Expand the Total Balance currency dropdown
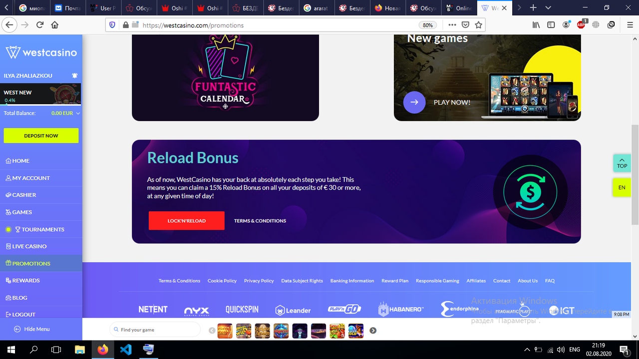This screenshot has width=639, height=359. point(78,113)
